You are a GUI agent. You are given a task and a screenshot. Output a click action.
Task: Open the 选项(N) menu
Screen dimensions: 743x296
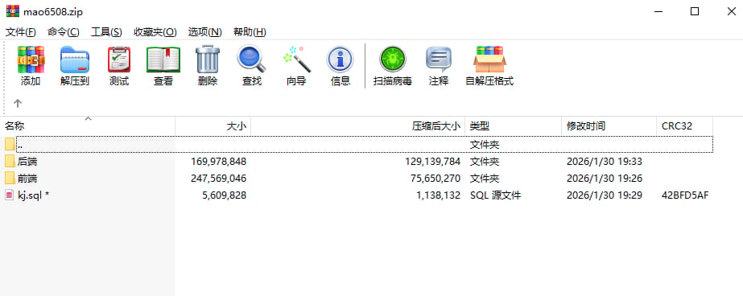pyautogui.click(x=204, y=32)
